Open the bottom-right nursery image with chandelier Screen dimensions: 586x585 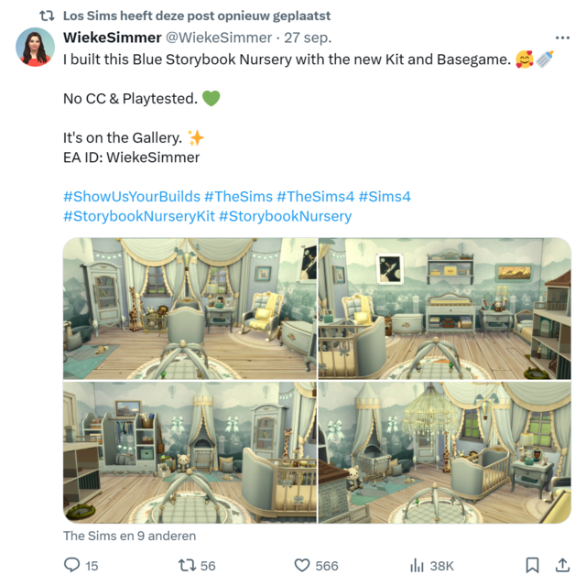444,452
